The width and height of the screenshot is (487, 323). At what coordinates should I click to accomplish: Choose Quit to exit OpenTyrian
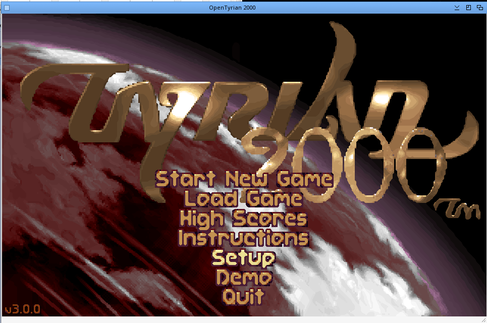[243, 296]
